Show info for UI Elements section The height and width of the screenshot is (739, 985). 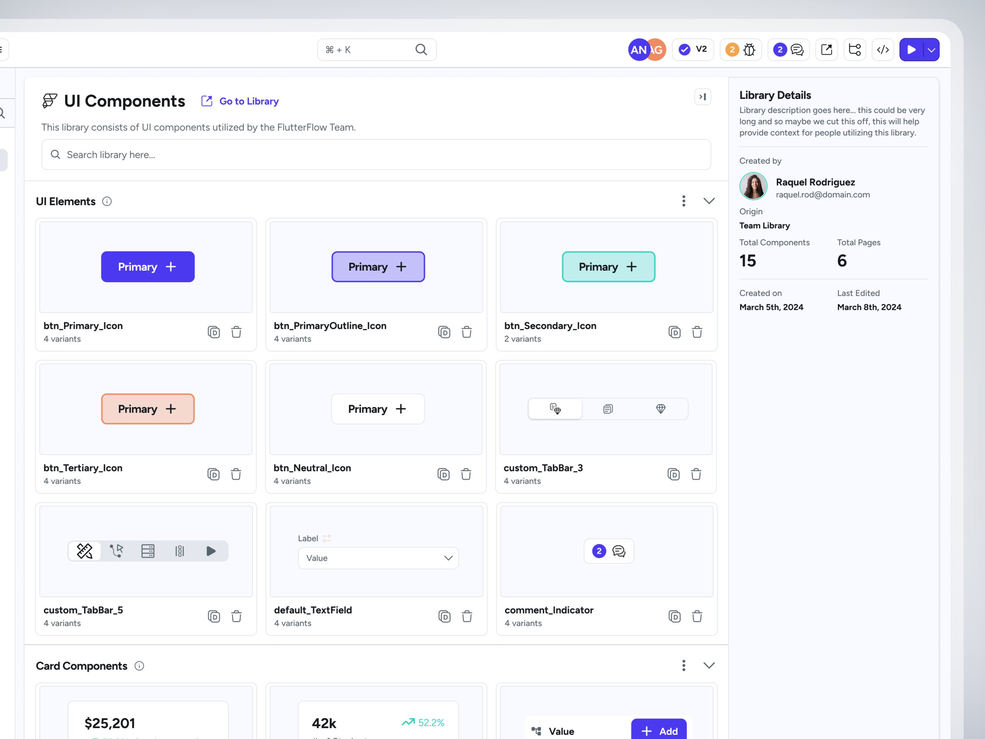point(107,201)
